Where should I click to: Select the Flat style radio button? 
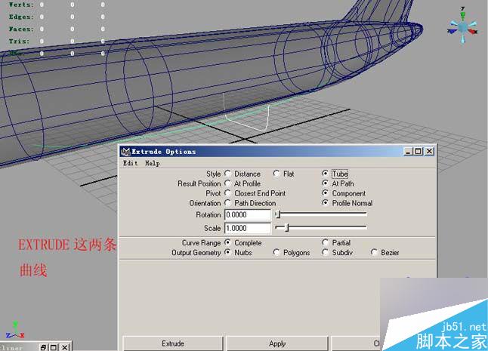click(x=276, y=174)
